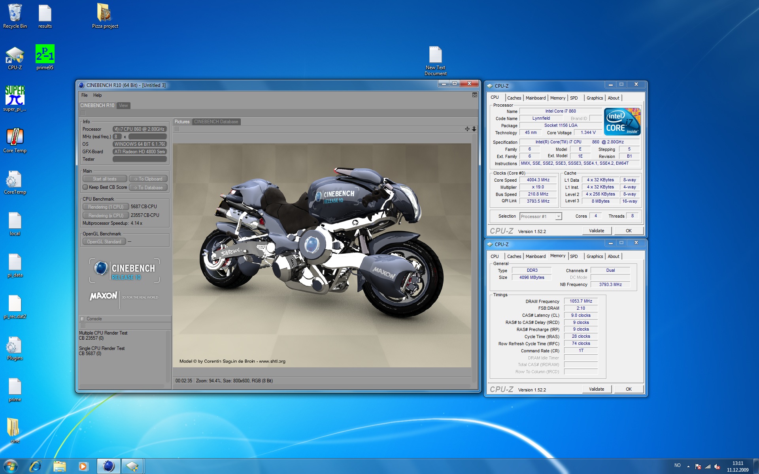The width and height of the screenshot is (759, 474).
Task: Click Start all tests button
Action: 105,179
